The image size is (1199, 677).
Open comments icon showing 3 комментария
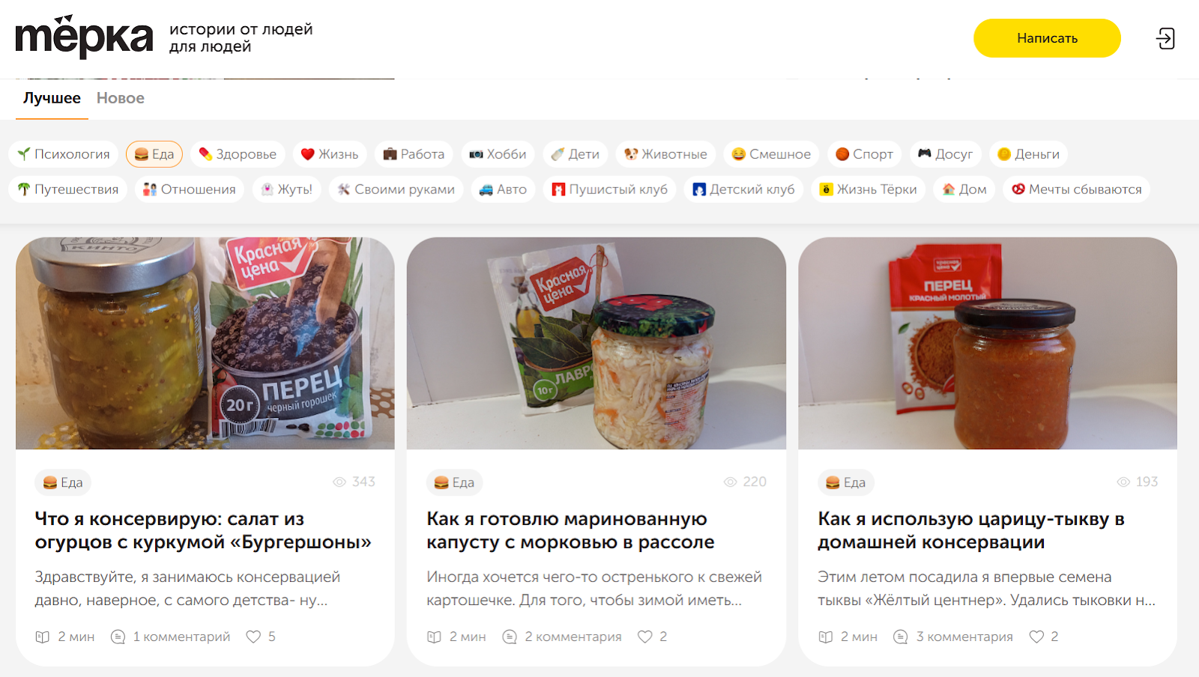[x=901, y=637]
